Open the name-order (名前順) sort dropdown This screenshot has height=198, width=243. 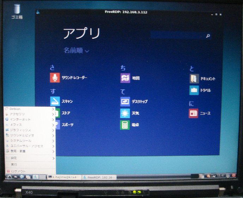[77, 50]
